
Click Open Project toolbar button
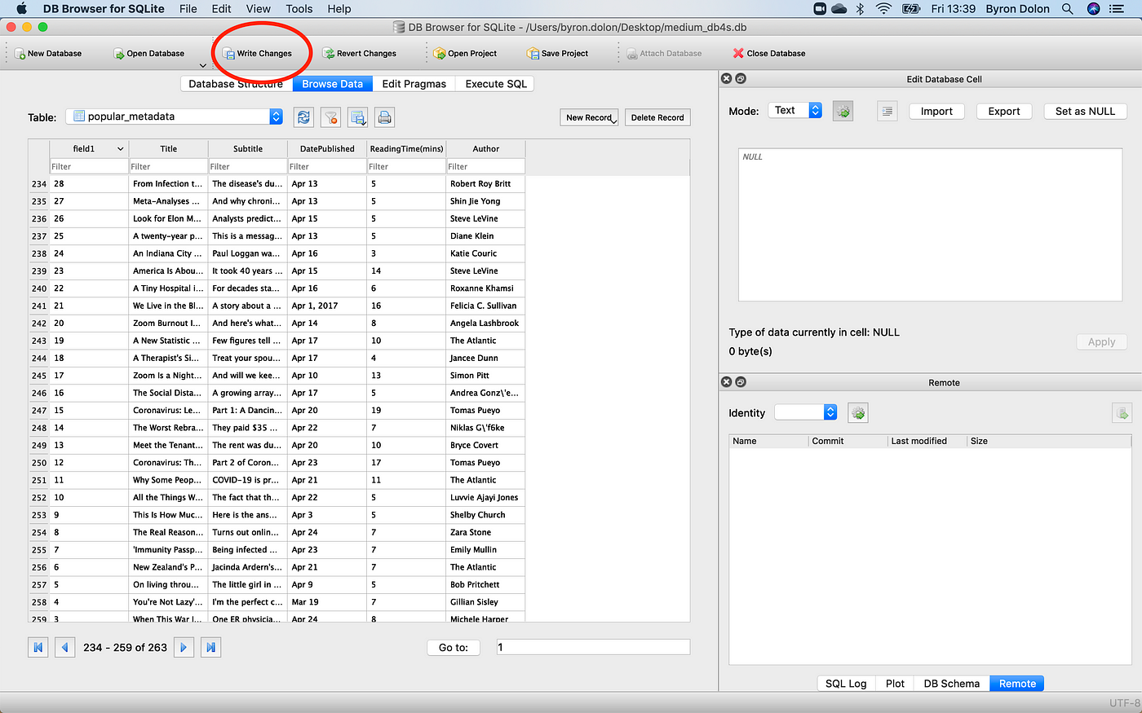click(465, 54)
